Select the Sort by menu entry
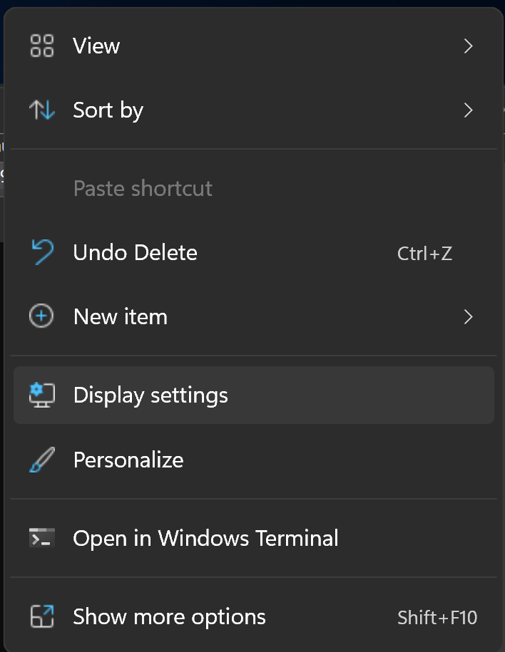 (x=108, y=110)
